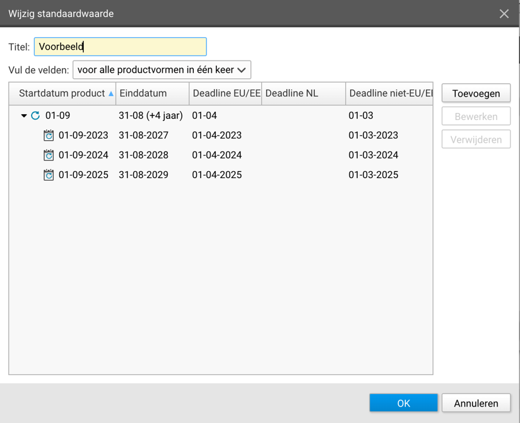The image size is (520, 423).
Task: Sort by the Startdatum product column
Action: pos(62,93)
